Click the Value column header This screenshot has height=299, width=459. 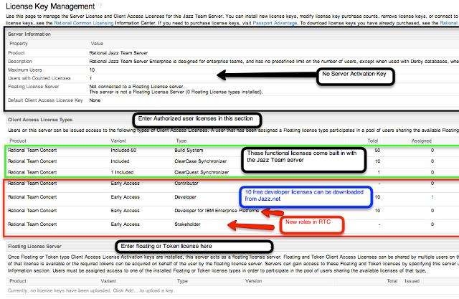[x=97, y=44]
